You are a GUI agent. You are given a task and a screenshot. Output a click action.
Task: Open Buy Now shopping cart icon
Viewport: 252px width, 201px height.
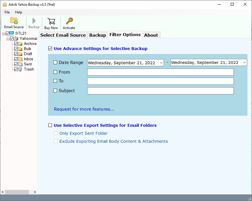[x=51, y=21]
